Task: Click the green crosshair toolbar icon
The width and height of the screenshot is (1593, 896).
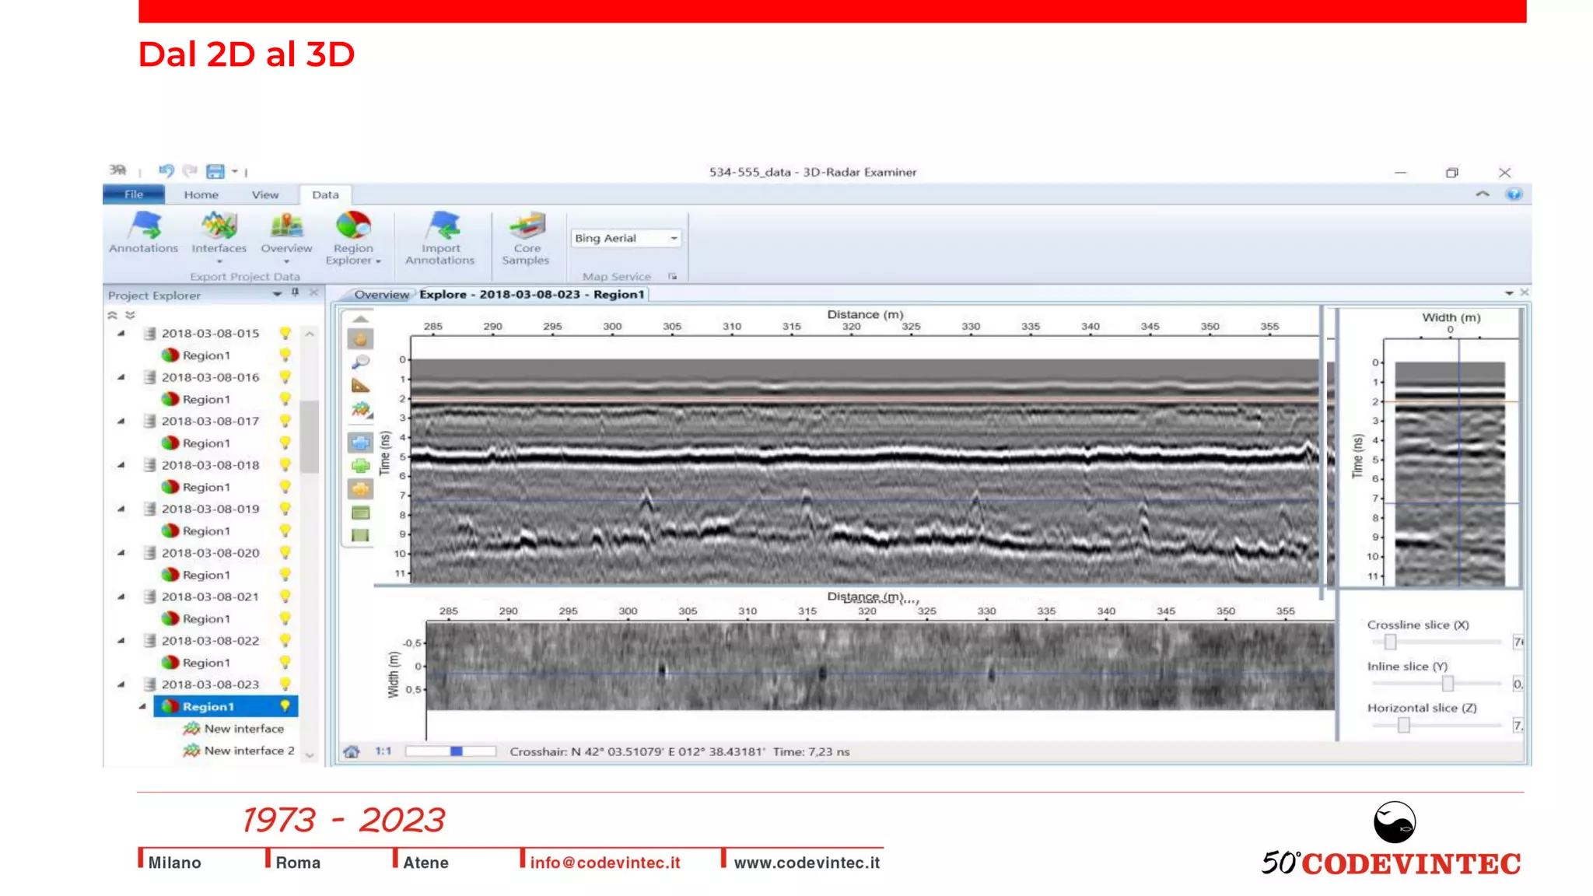Action: click(x=360, y=467)
